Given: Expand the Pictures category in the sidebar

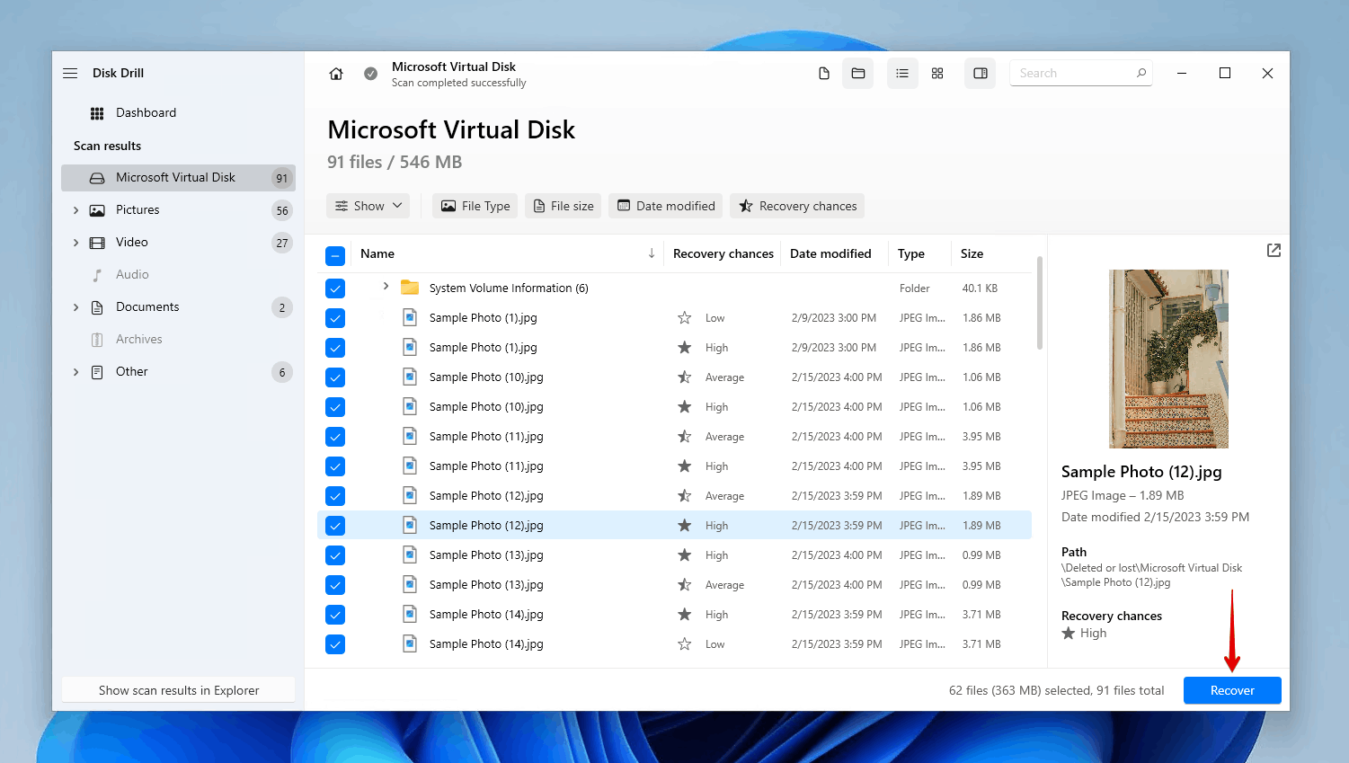Looking at the screenshot, I should tap(75, 209).
